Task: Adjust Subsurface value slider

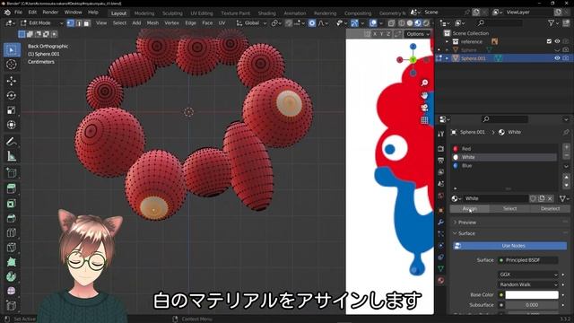Action: [x=532, y=305]
